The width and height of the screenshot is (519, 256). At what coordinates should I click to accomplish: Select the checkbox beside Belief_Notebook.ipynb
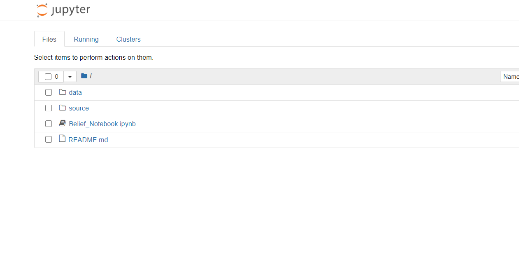click(49, 123)
